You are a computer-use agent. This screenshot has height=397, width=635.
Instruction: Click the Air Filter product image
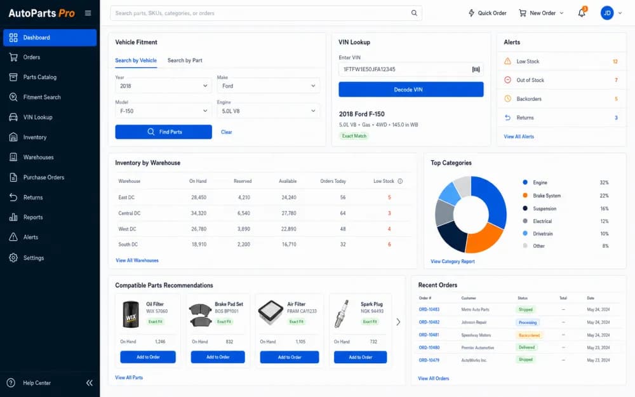tap(271, 313)
